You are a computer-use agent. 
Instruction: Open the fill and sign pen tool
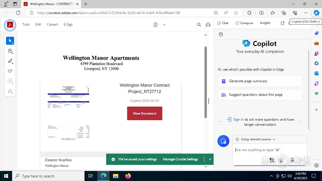(x=10, y=91)
